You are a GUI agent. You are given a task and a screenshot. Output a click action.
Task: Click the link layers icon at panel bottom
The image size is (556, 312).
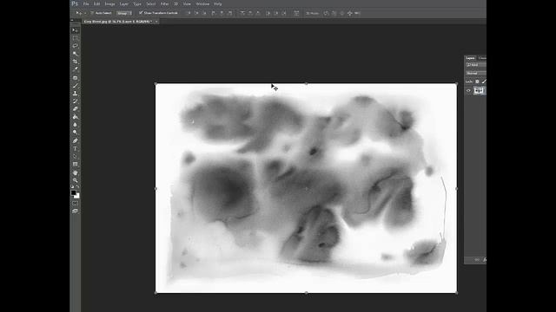(477, 260)
